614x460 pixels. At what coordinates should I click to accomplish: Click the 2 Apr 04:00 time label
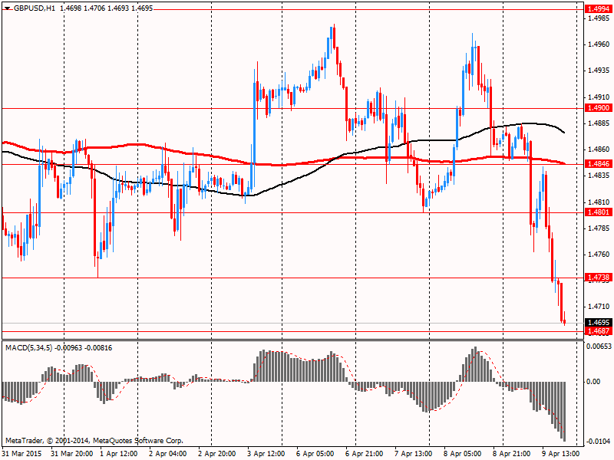click(x=167, y=454)
